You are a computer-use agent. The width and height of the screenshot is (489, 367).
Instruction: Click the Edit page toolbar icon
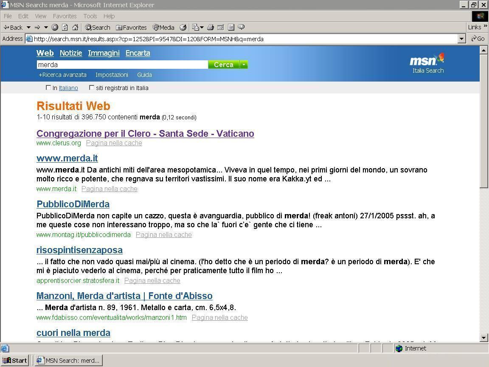click(x=221, y=28)
